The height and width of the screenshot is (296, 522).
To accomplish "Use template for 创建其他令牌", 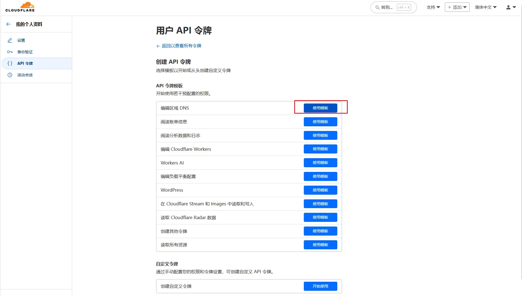I will click(320, 231).
